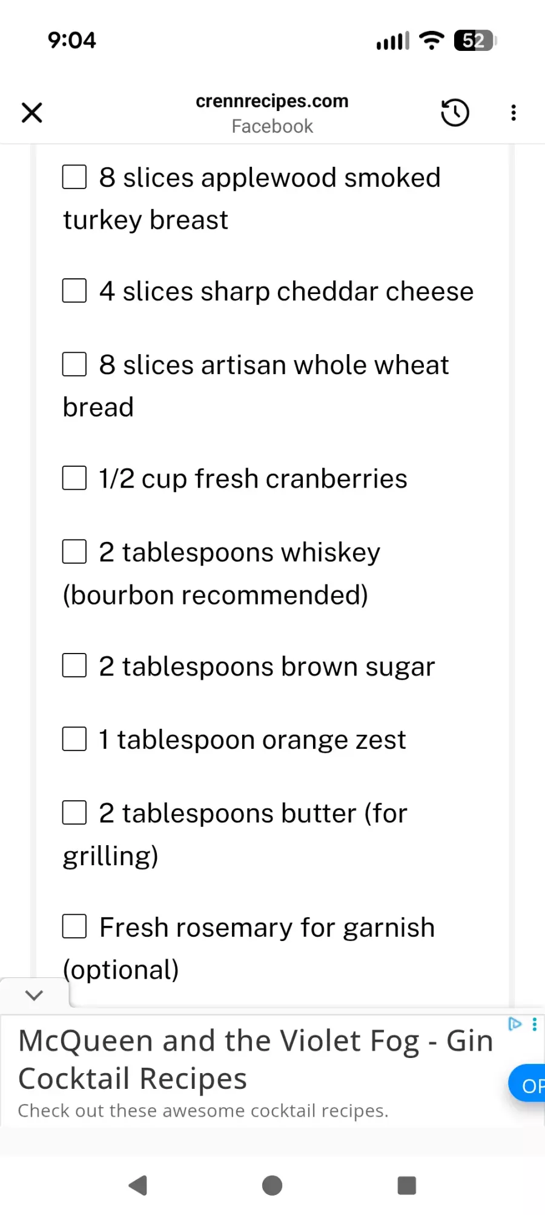Tap the Android back navigation button
This screenshot has height=1215, width=545.
click(139, 1185)
